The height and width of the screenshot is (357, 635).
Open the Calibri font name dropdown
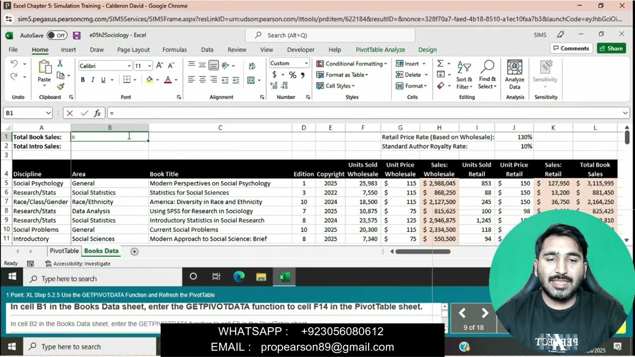(x=129, y=65)
